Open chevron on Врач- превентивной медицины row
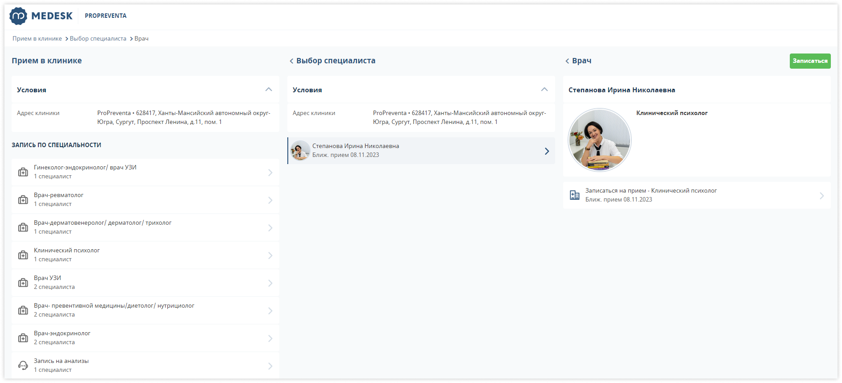 click(x=270, y=311)
